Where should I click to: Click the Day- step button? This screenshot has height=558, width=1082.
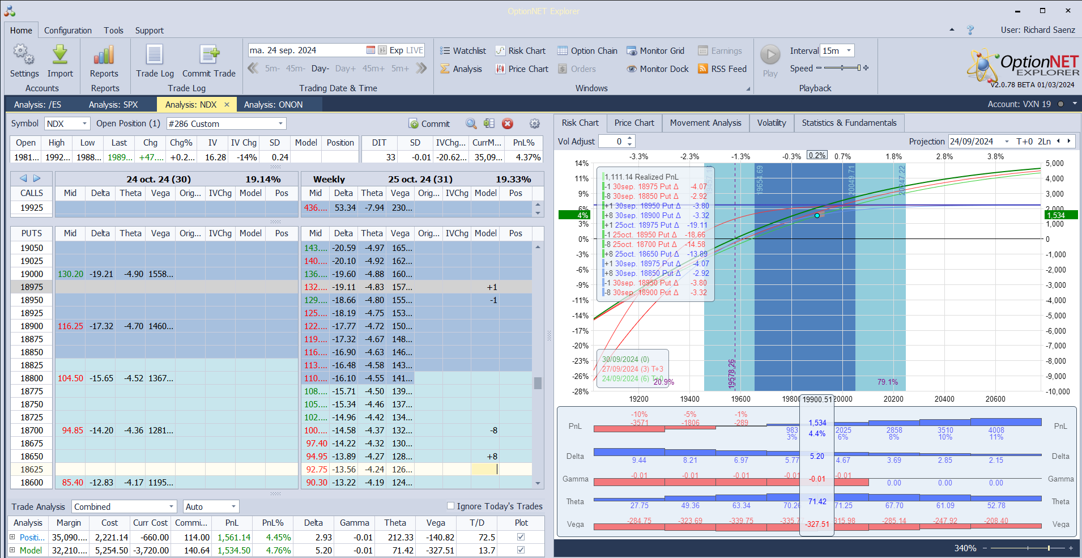tap(320, 69)
